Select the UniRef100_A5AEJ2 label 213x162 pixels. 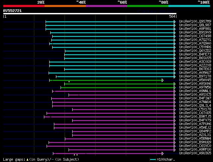pos(195,128)
